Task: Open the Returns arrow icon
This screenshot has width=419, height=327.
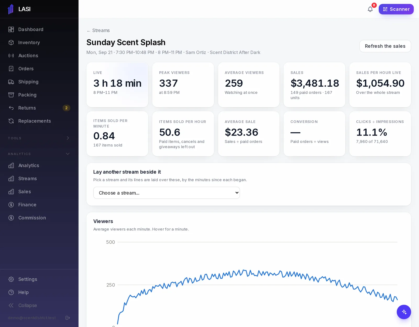Action: (11, 108)
